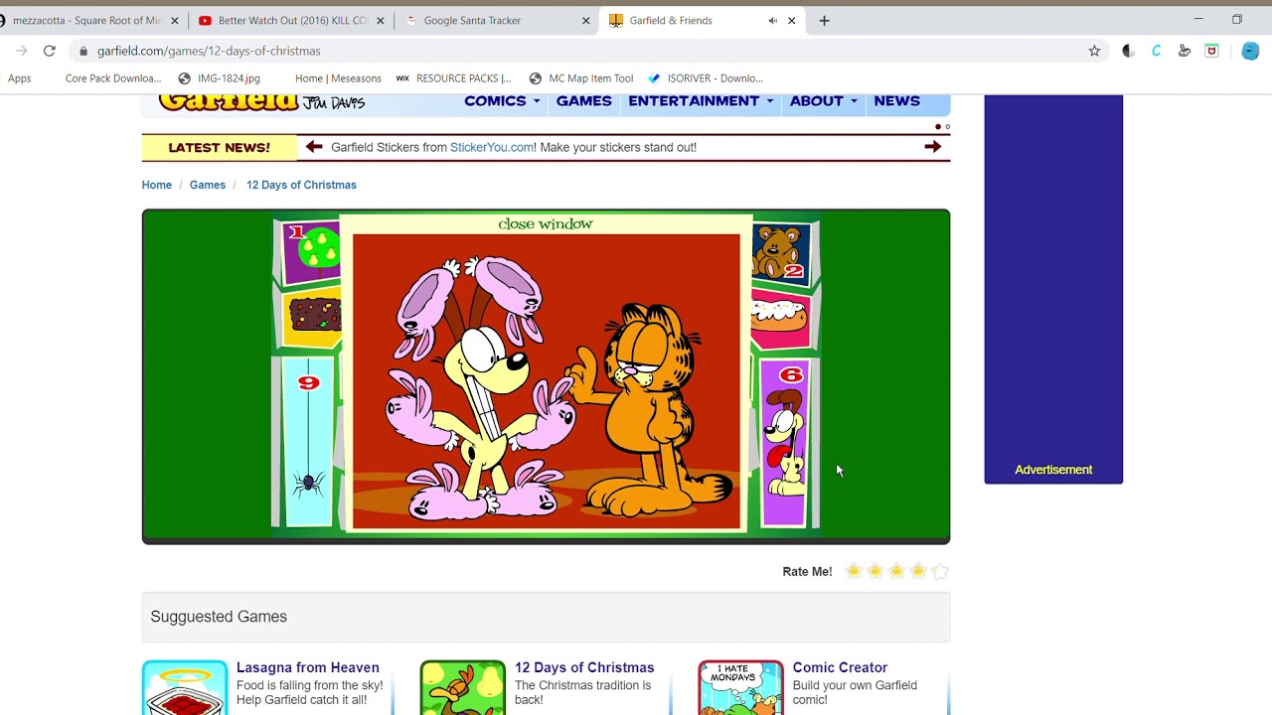
Task: Open IMG-1824.jpg bookmark
Action: (220, 78)
